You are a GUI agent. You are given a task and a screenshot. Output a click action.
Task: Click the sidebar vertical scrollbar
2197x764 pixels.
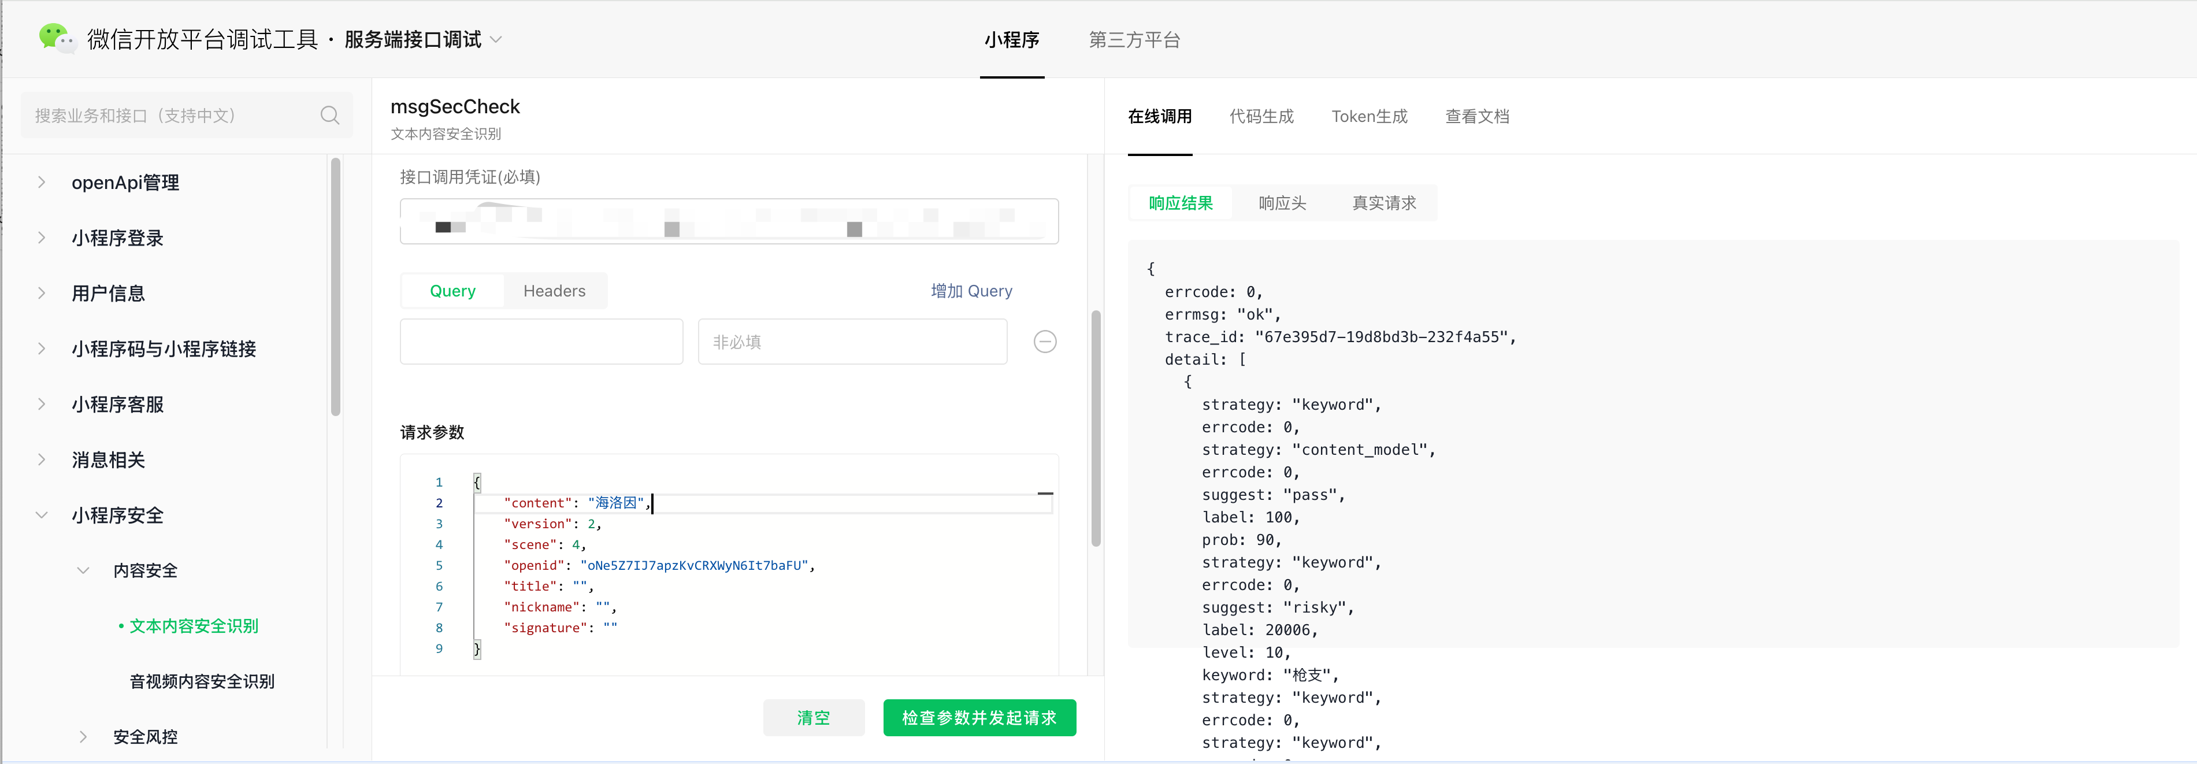tap(335, 285)
